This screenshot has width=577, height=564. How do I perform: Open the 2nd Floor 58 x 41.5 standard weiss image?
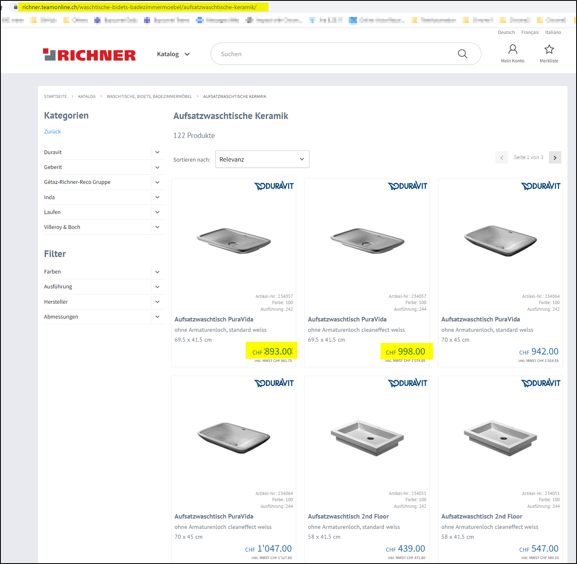click(367, 438)
